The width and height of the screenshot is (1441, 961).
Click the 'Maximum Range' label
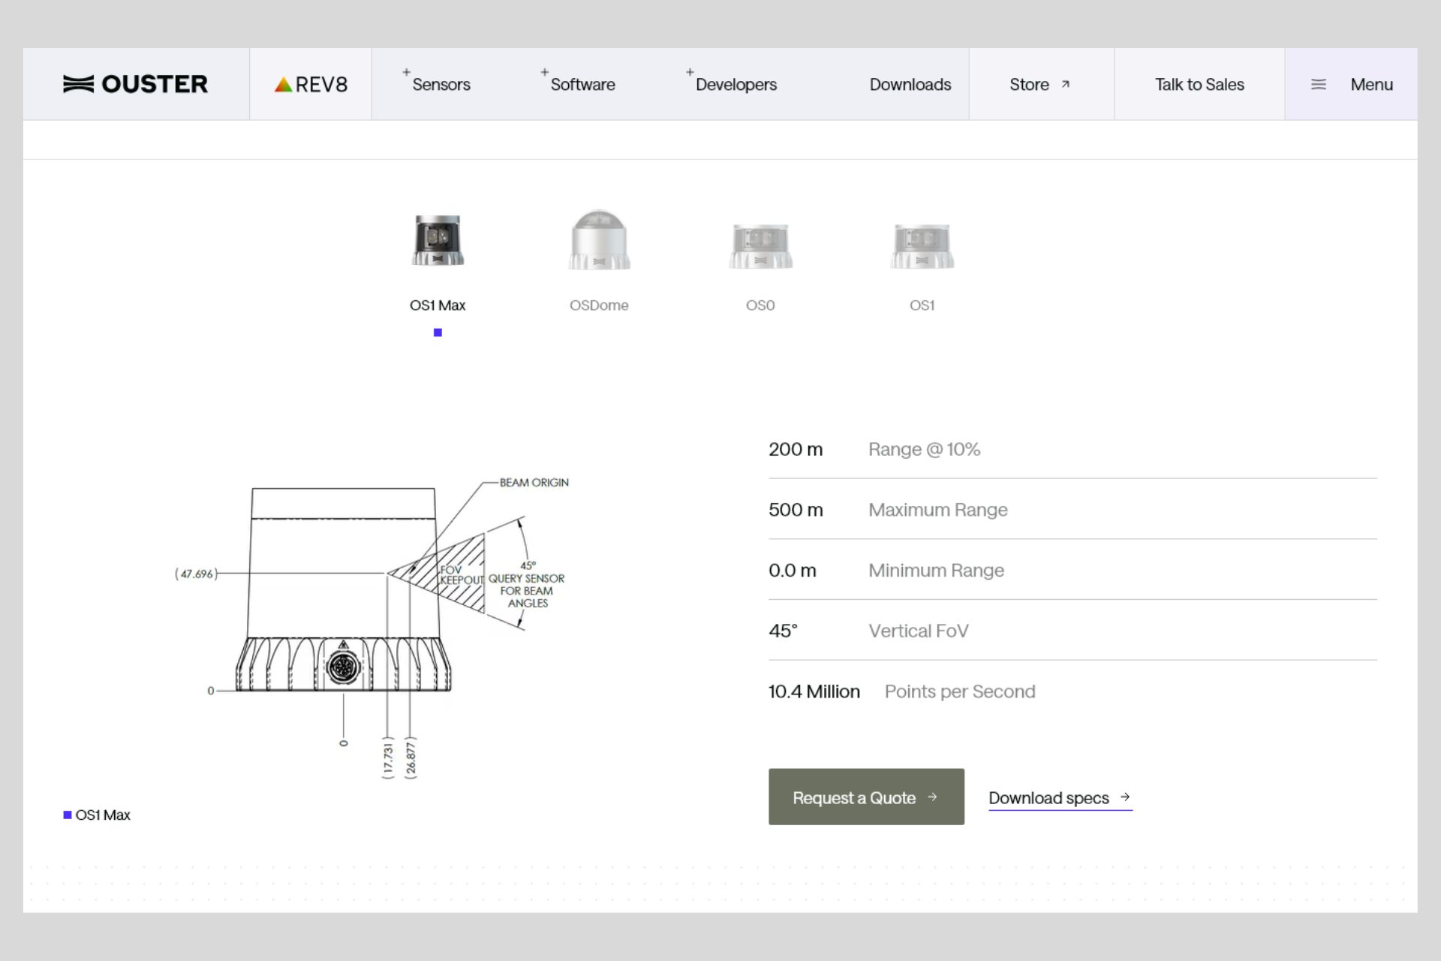coord(938,510)
